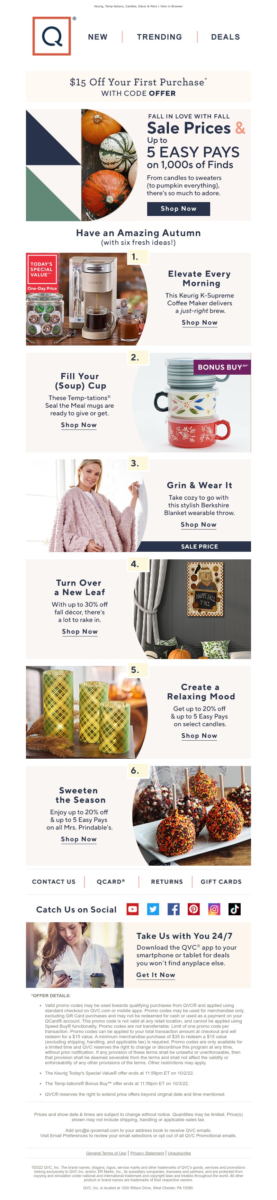This screenshot has width=277, height=1200.
Task: Click Shop Now under Grin & Wear It
Action: [x=198, y=525]
